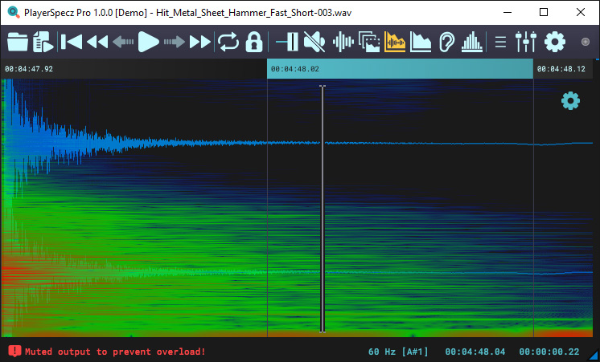Switch to the spectrum area graph view
The image size is (600, 362).
421,41
